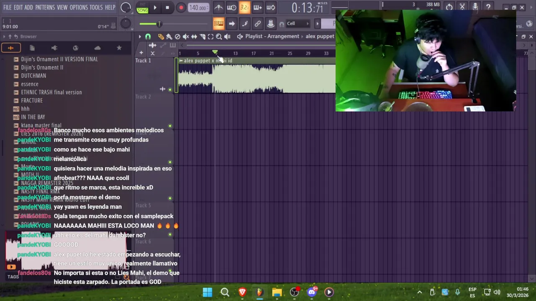Open the Browser cloud library tab
The width and height of the screenshot is (536, 301).
(x=97, y=48)
